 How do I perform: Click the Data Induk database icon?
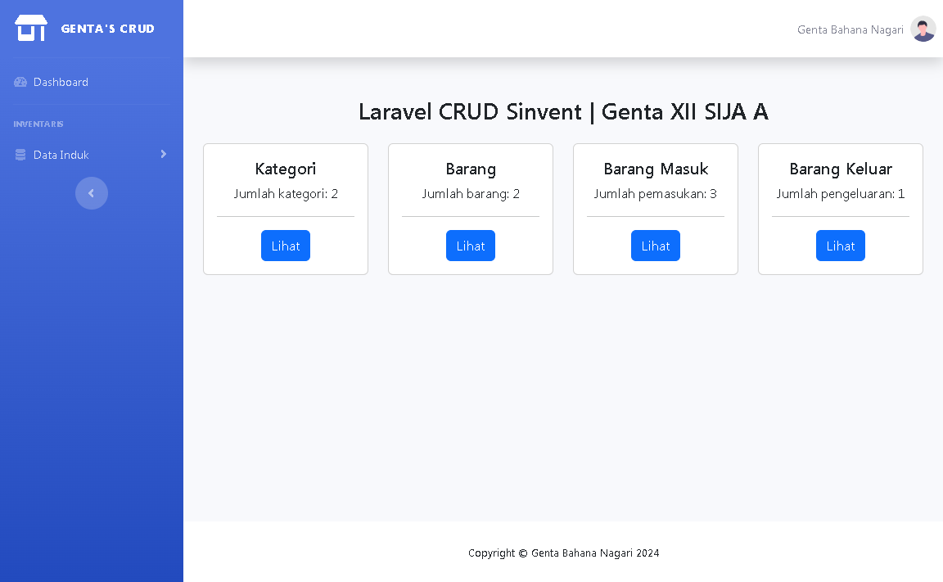tap(20, 155)
